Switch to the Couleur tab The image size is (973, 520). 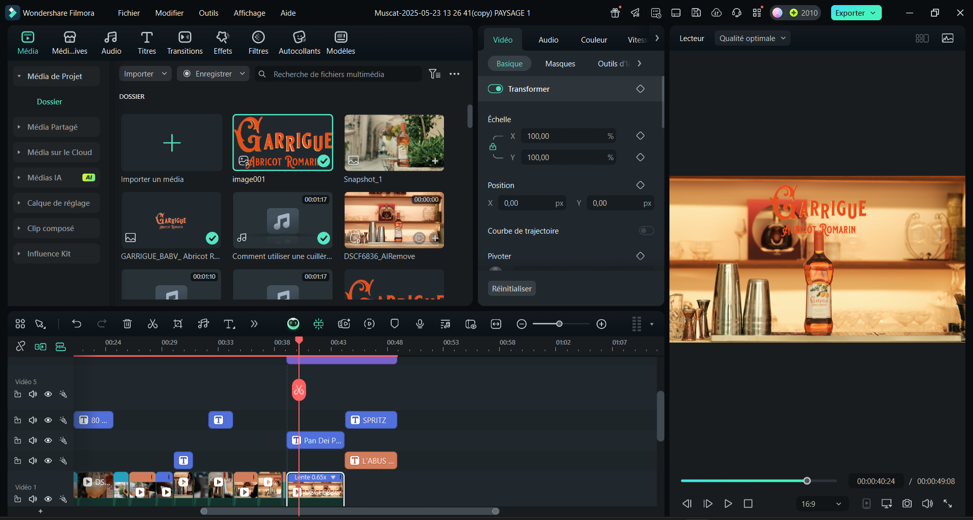pyautogui.click(x=594, y=40)
